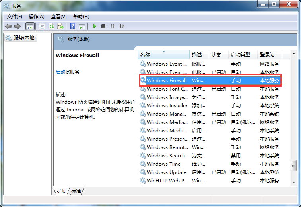The width and height of the screenshot is (301, 207).
Task: Select the Windows Remot... service row
Action: pyautogui.click(x=210, y=147)
